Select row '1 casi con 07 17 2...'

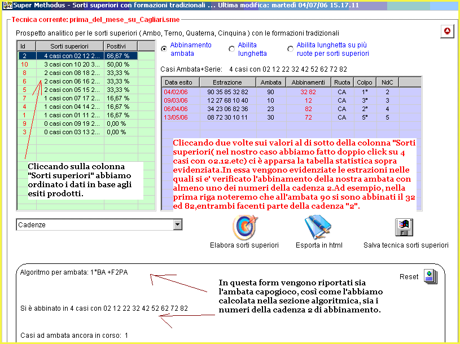[78, 98]
